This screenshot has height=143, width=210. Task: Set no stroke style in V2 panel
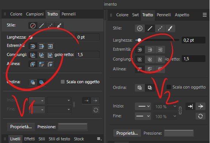[140, 28]
